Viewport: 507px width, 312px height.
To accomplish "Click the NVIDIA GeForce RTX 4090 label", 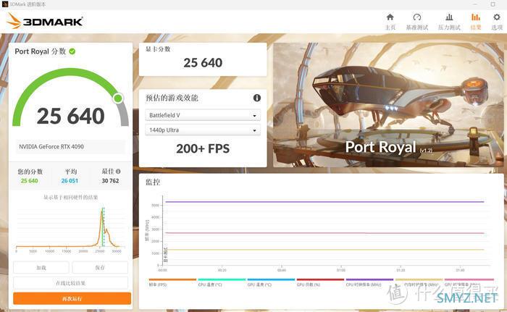I will [51, 146].
